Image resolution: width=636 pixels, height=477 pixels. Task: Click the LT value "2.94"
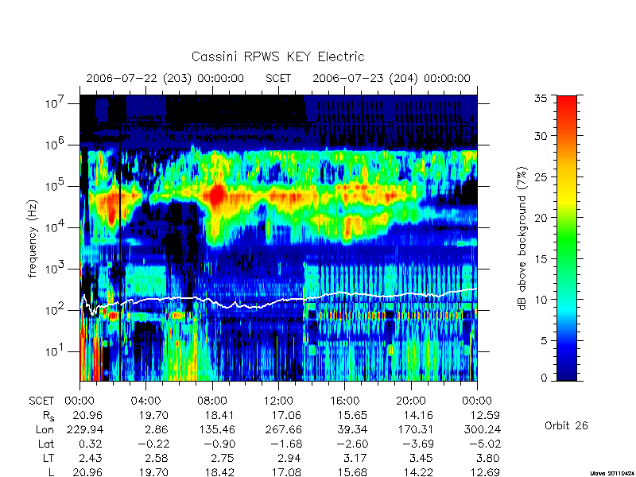click(289, 459)
